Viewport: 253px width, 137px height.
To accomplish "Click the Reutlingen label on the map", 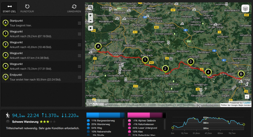I will 116,53.
